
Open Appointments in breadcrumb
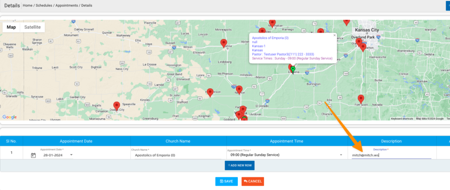point(67,5)
